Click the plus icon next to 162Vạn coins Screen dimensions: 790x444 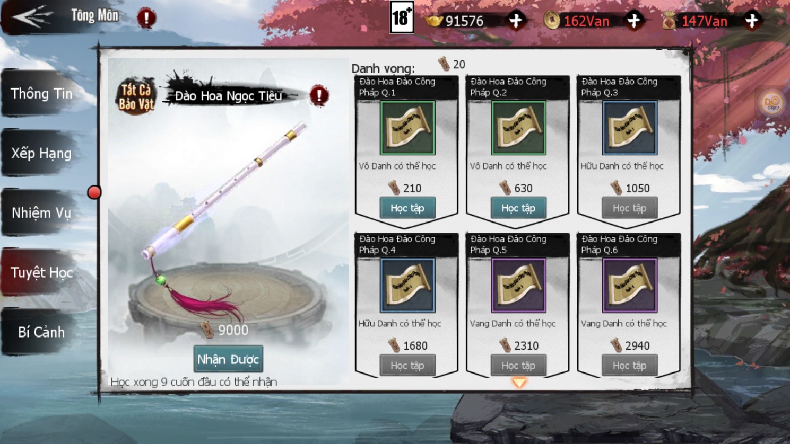coord(633,21)
